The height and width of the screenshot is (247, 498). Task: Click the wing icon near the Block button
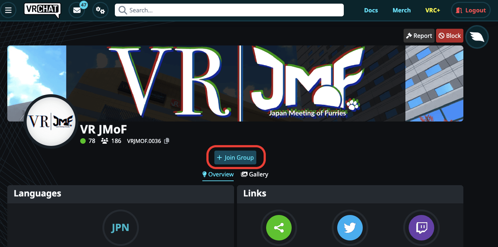pos(477,36)
